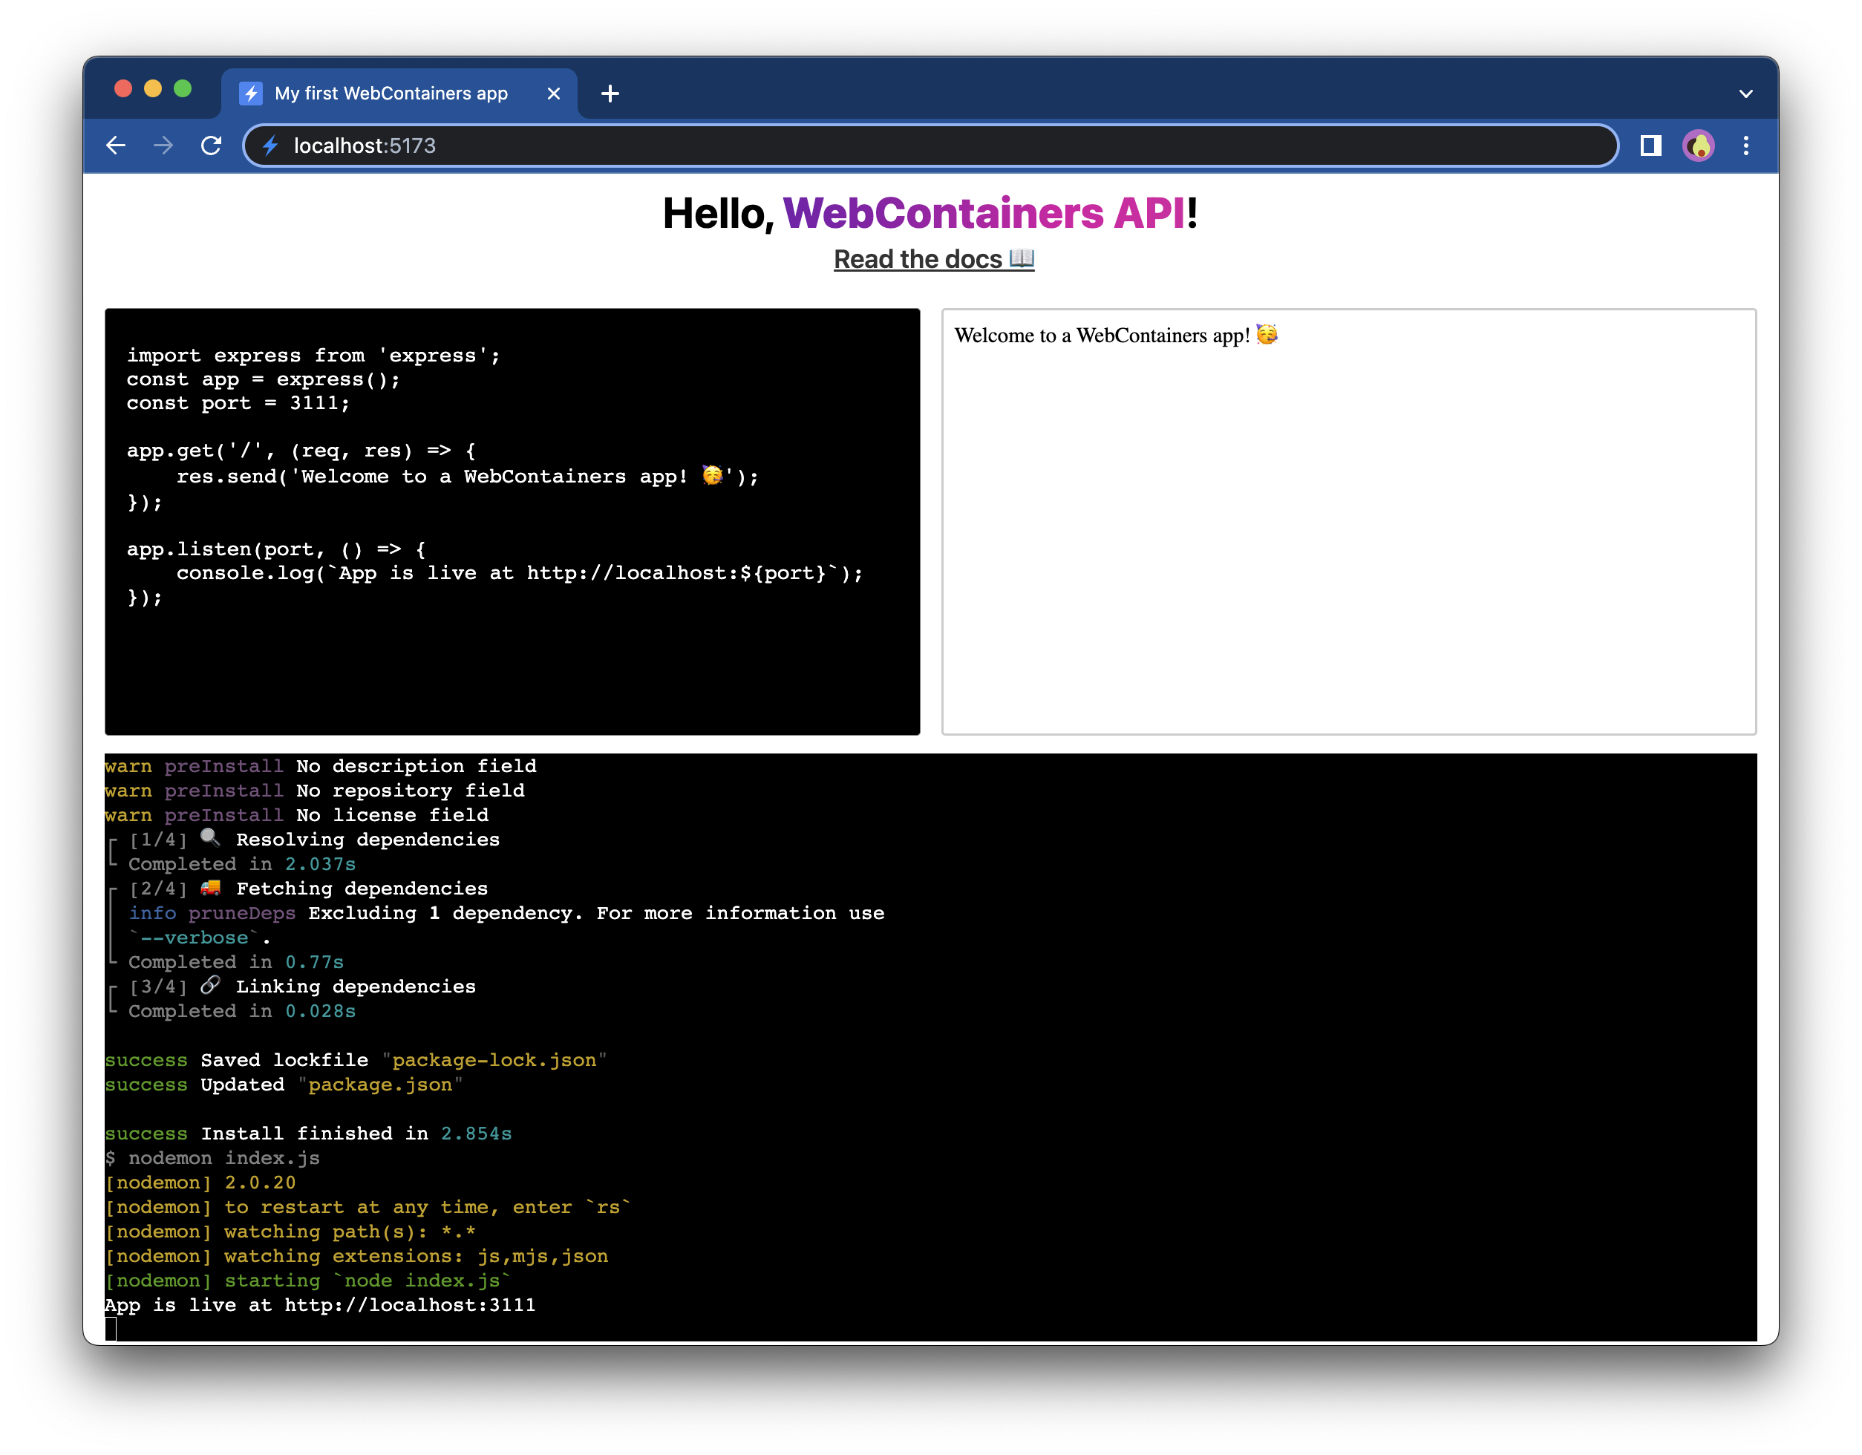Click the 'Read the docs 📖' link
1862x1455 pixels.
point(931,260)
